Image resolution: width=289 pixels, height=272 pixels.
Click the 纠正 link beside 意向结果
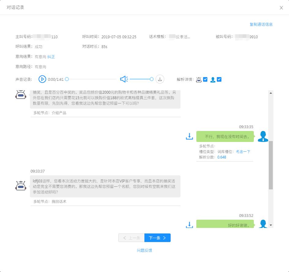(51, 57)
